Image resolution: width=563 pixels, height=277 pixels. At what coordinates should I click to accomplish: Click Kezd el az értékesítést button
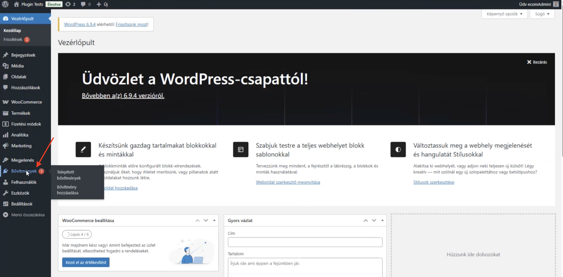click(86, 262)
